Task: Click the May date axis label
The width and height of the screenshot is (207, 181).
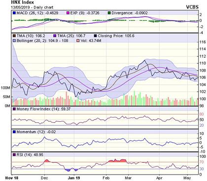Action: 187,178
